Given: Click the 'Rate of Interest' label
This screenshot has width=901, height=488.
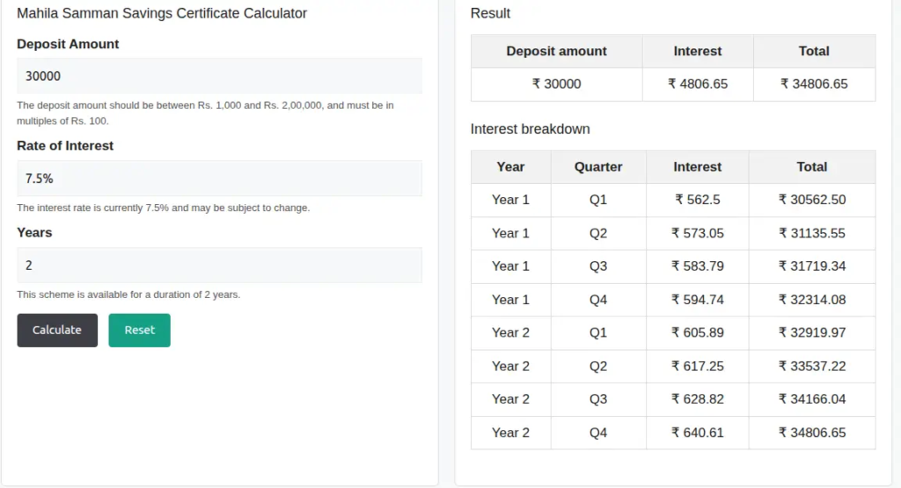Looking at the screenshot, I should pos(65,146).
